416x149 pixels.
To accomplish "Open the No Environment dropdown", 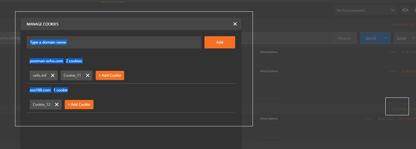I will point(365,10).
